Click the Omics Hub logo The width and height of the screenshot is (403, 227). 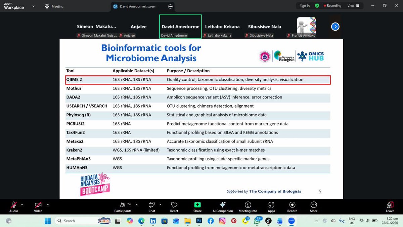pyautogui.click(x=311, y=56)
